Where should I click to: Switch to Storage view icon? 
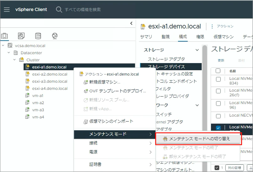pyautogui.click(x=38, y=36)
